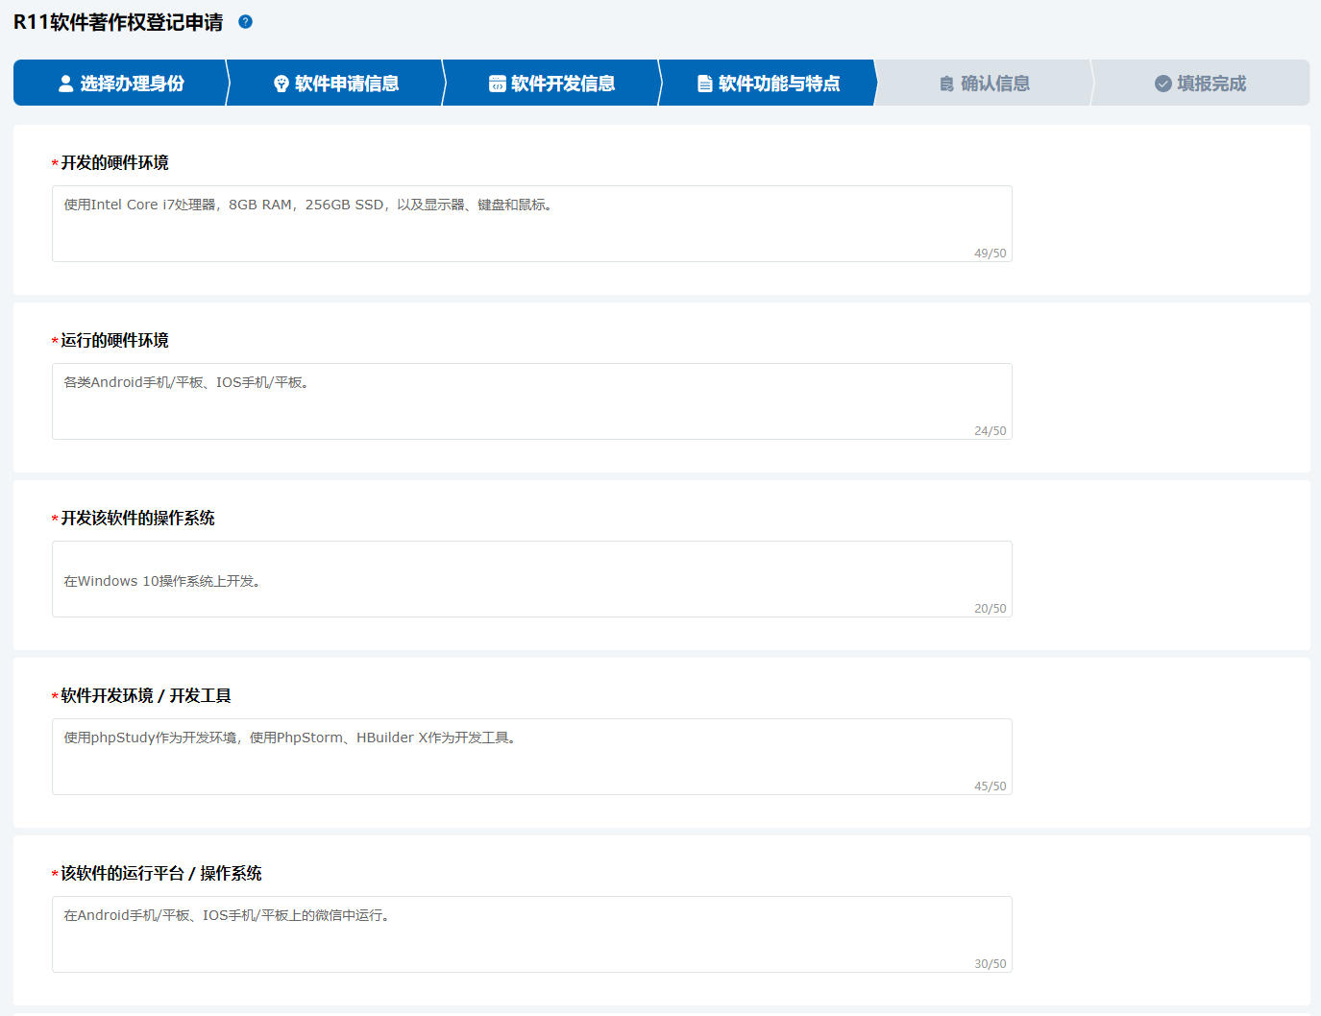
Task: Go back to the 选择办理身份 step label
Action: [x=133, y=84]
